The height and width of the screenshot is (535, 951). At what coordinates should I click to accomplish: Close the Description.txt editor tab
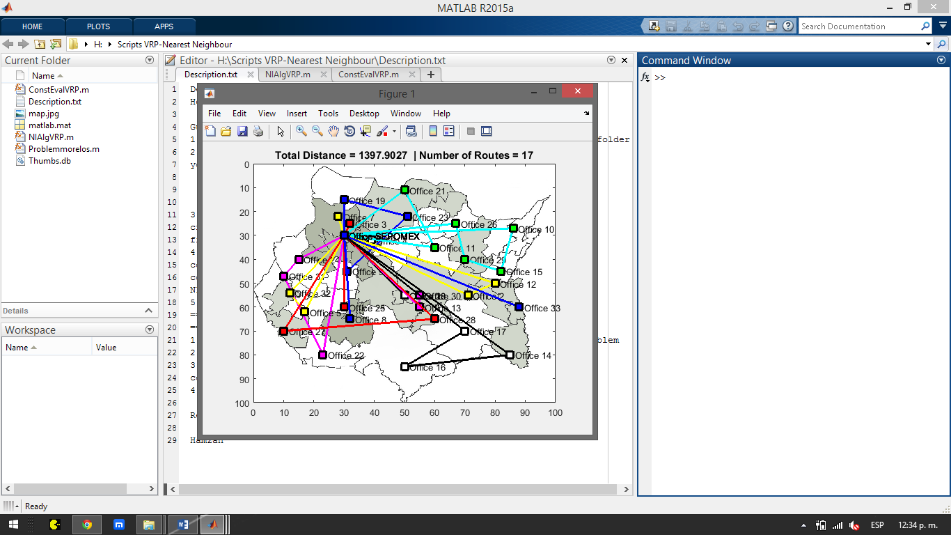click(251, 75)
